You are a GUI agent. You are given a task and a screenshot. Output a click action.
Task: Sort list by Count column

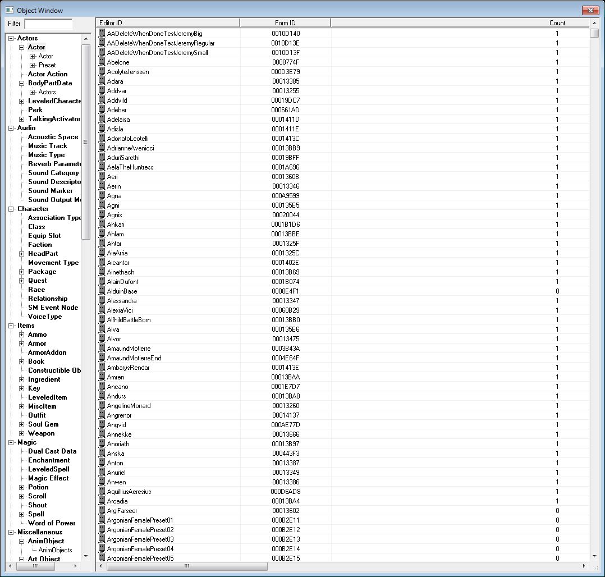[x=460, y=23]
